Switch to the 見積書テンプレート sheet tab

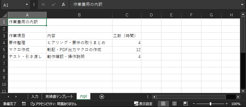pos(59,96)
